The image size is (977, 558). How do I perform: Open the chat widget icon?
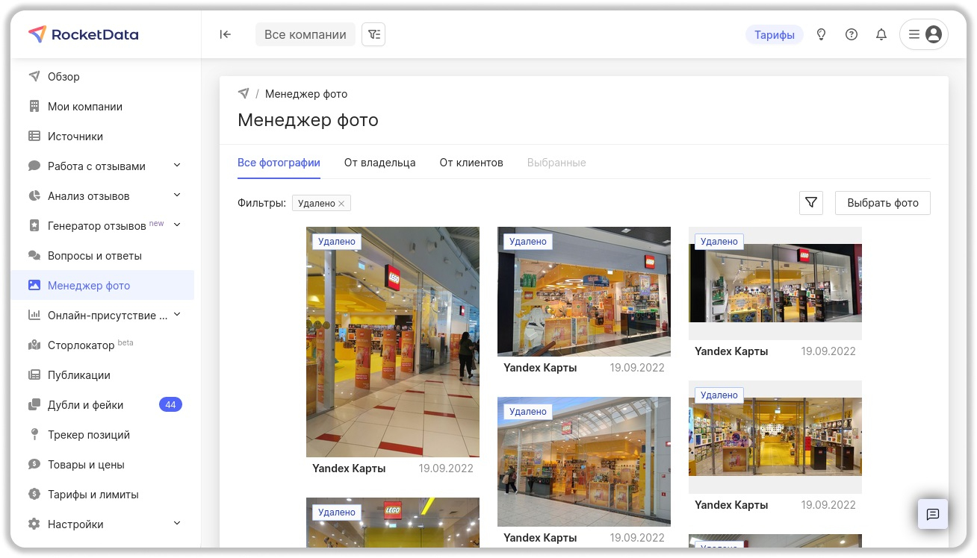pyautogui.click(x=932, y=514)
